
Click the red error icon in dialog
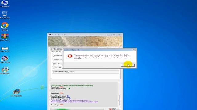(70, 56)
